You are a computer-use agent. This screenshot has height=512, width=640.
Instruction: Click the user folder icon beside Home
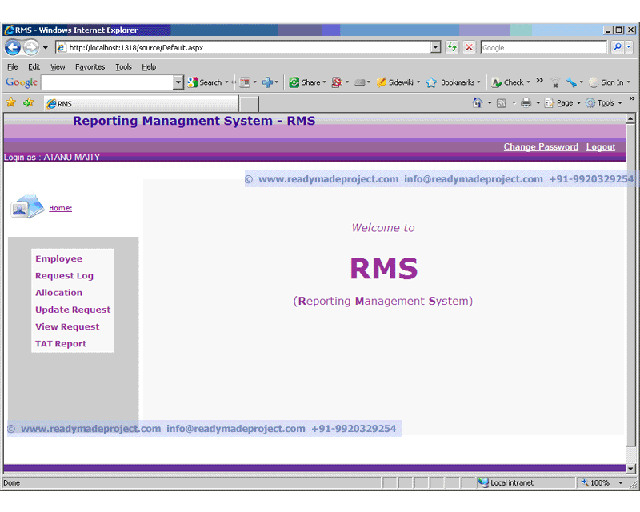tap(27, 206)
